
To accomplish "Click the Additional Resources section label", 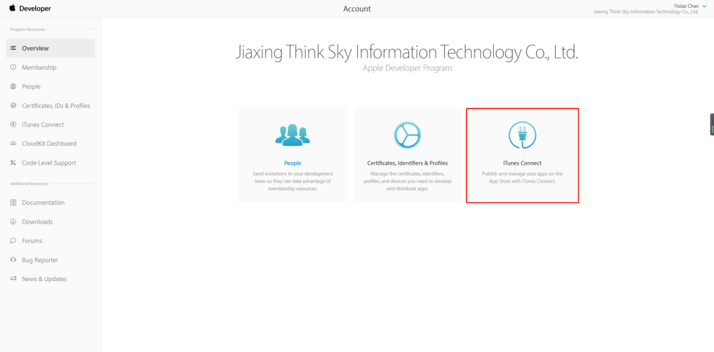I will pos(29,183).
